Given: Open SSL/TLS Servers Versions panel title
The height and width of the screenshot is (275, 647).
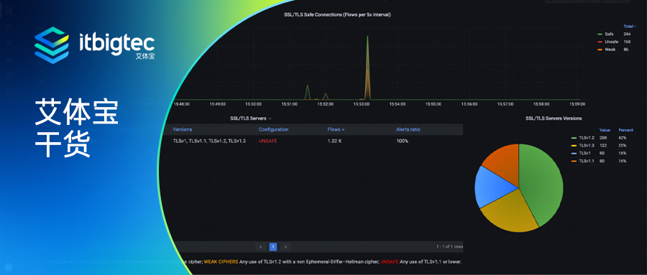Looking at the screenshot, I should click(554, 118).
